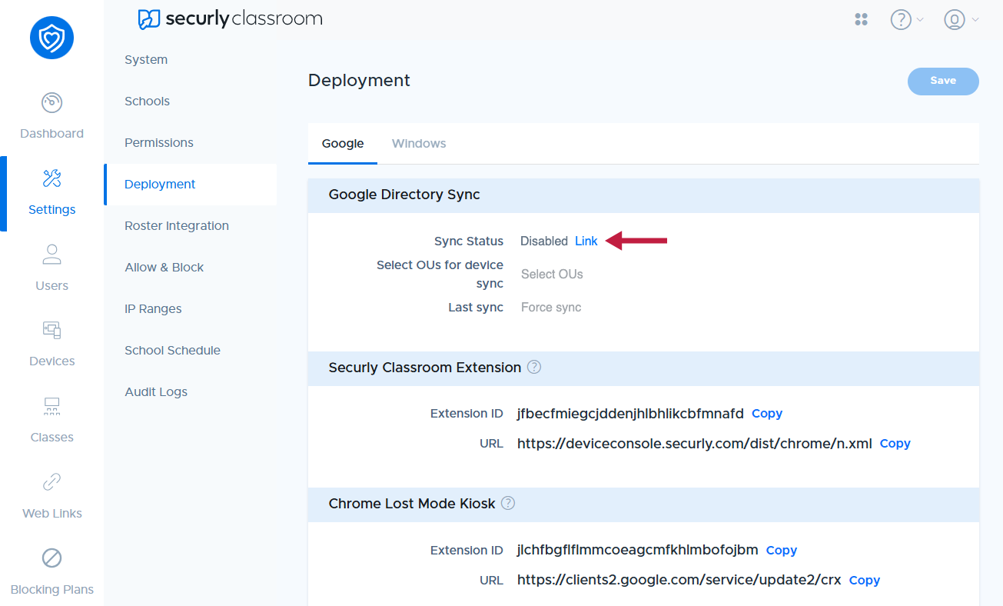Open Allow & Block settings
Screen dimensions: 1003x606
[x=164, y=267]
